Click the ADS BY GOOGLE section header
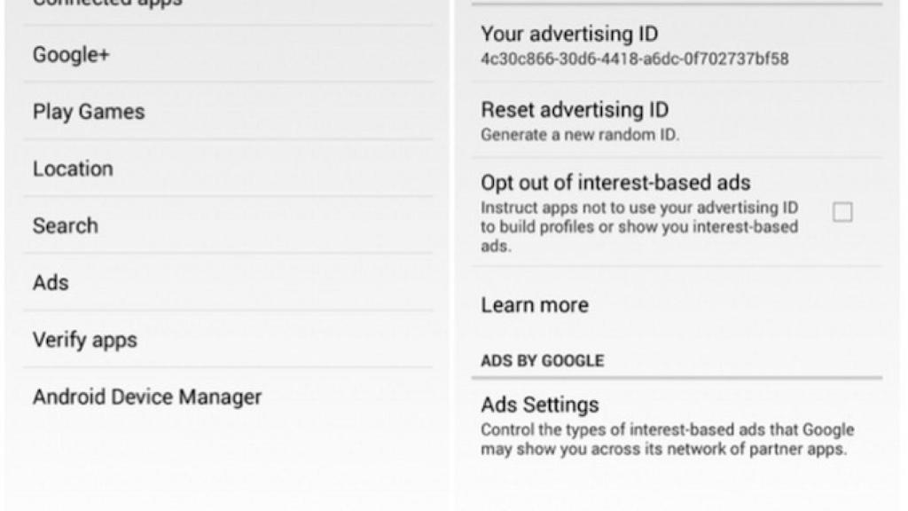Image resolution: width=908 pixels, height=511 pixels. pyautogui.click(x=542, y=360)
